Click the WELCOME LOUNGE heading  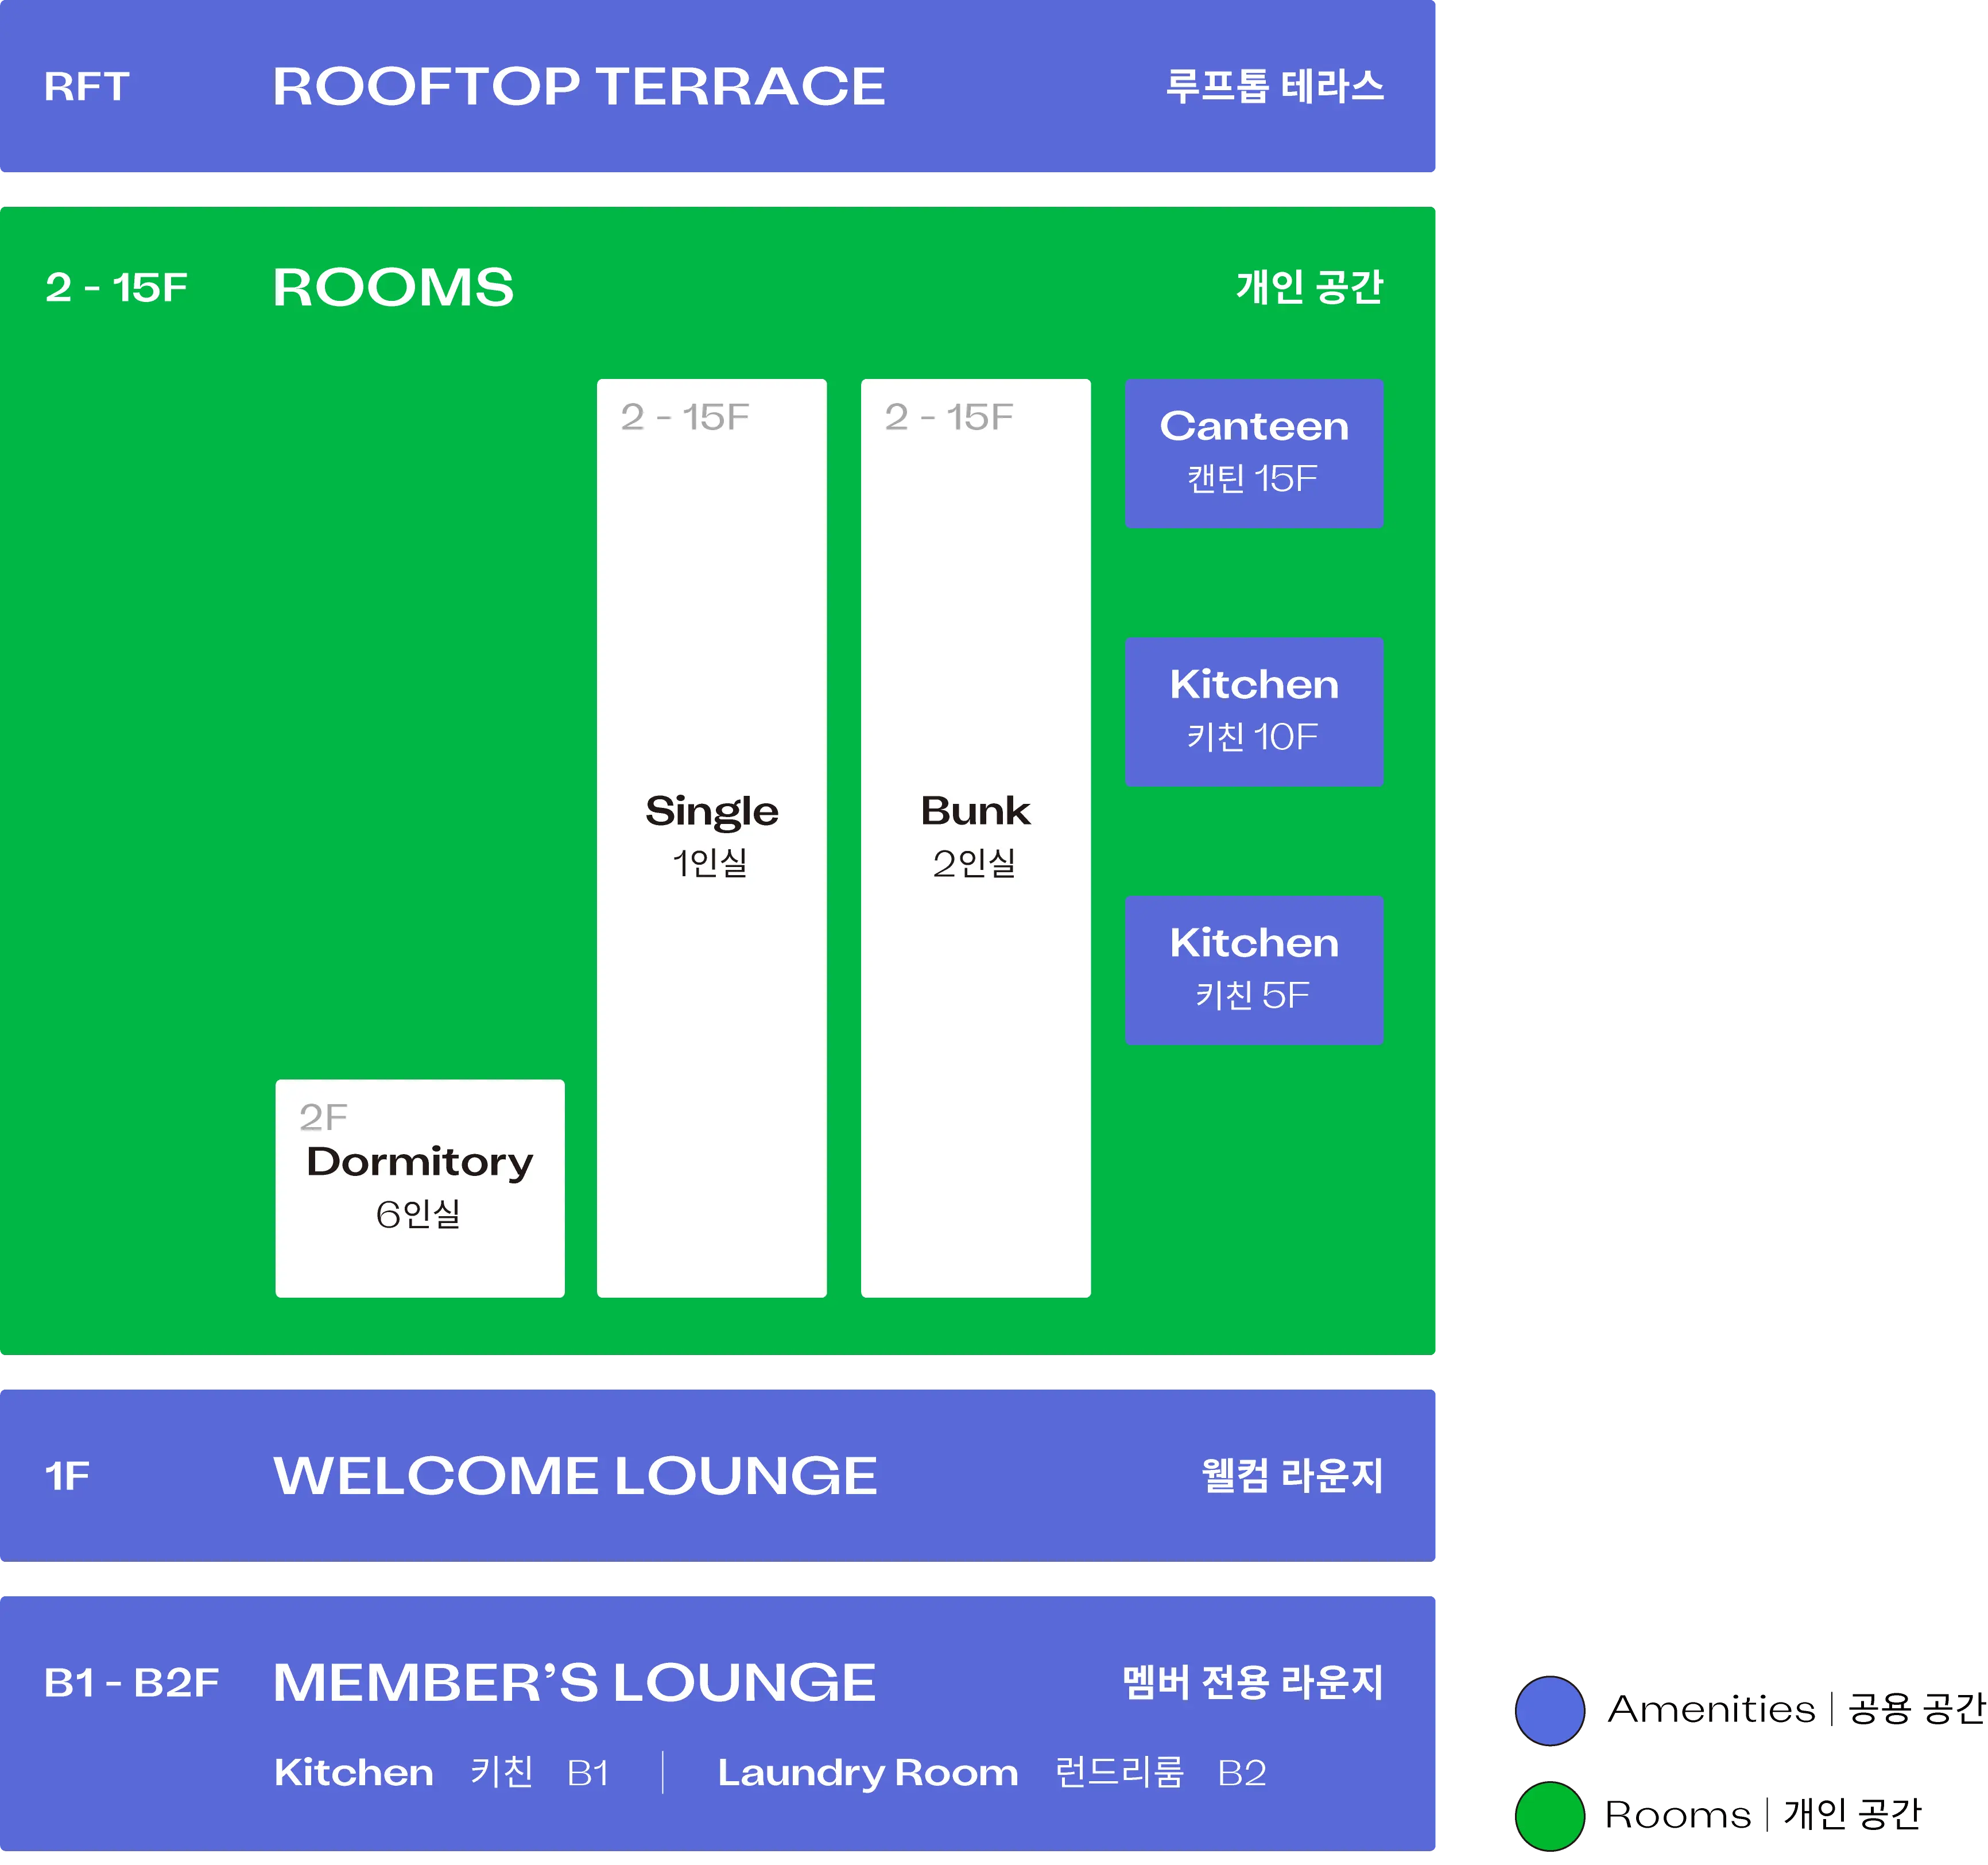coord(575,1475)
